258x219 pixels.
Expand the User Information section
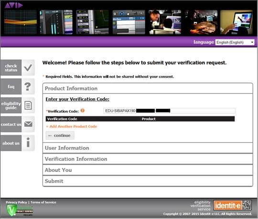[x=148, y=148]
